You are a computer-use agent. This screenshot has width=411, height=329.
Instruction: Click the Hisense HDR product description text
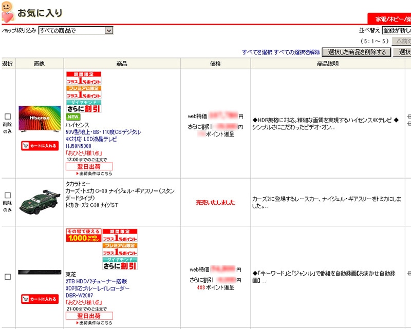[325, 124]
